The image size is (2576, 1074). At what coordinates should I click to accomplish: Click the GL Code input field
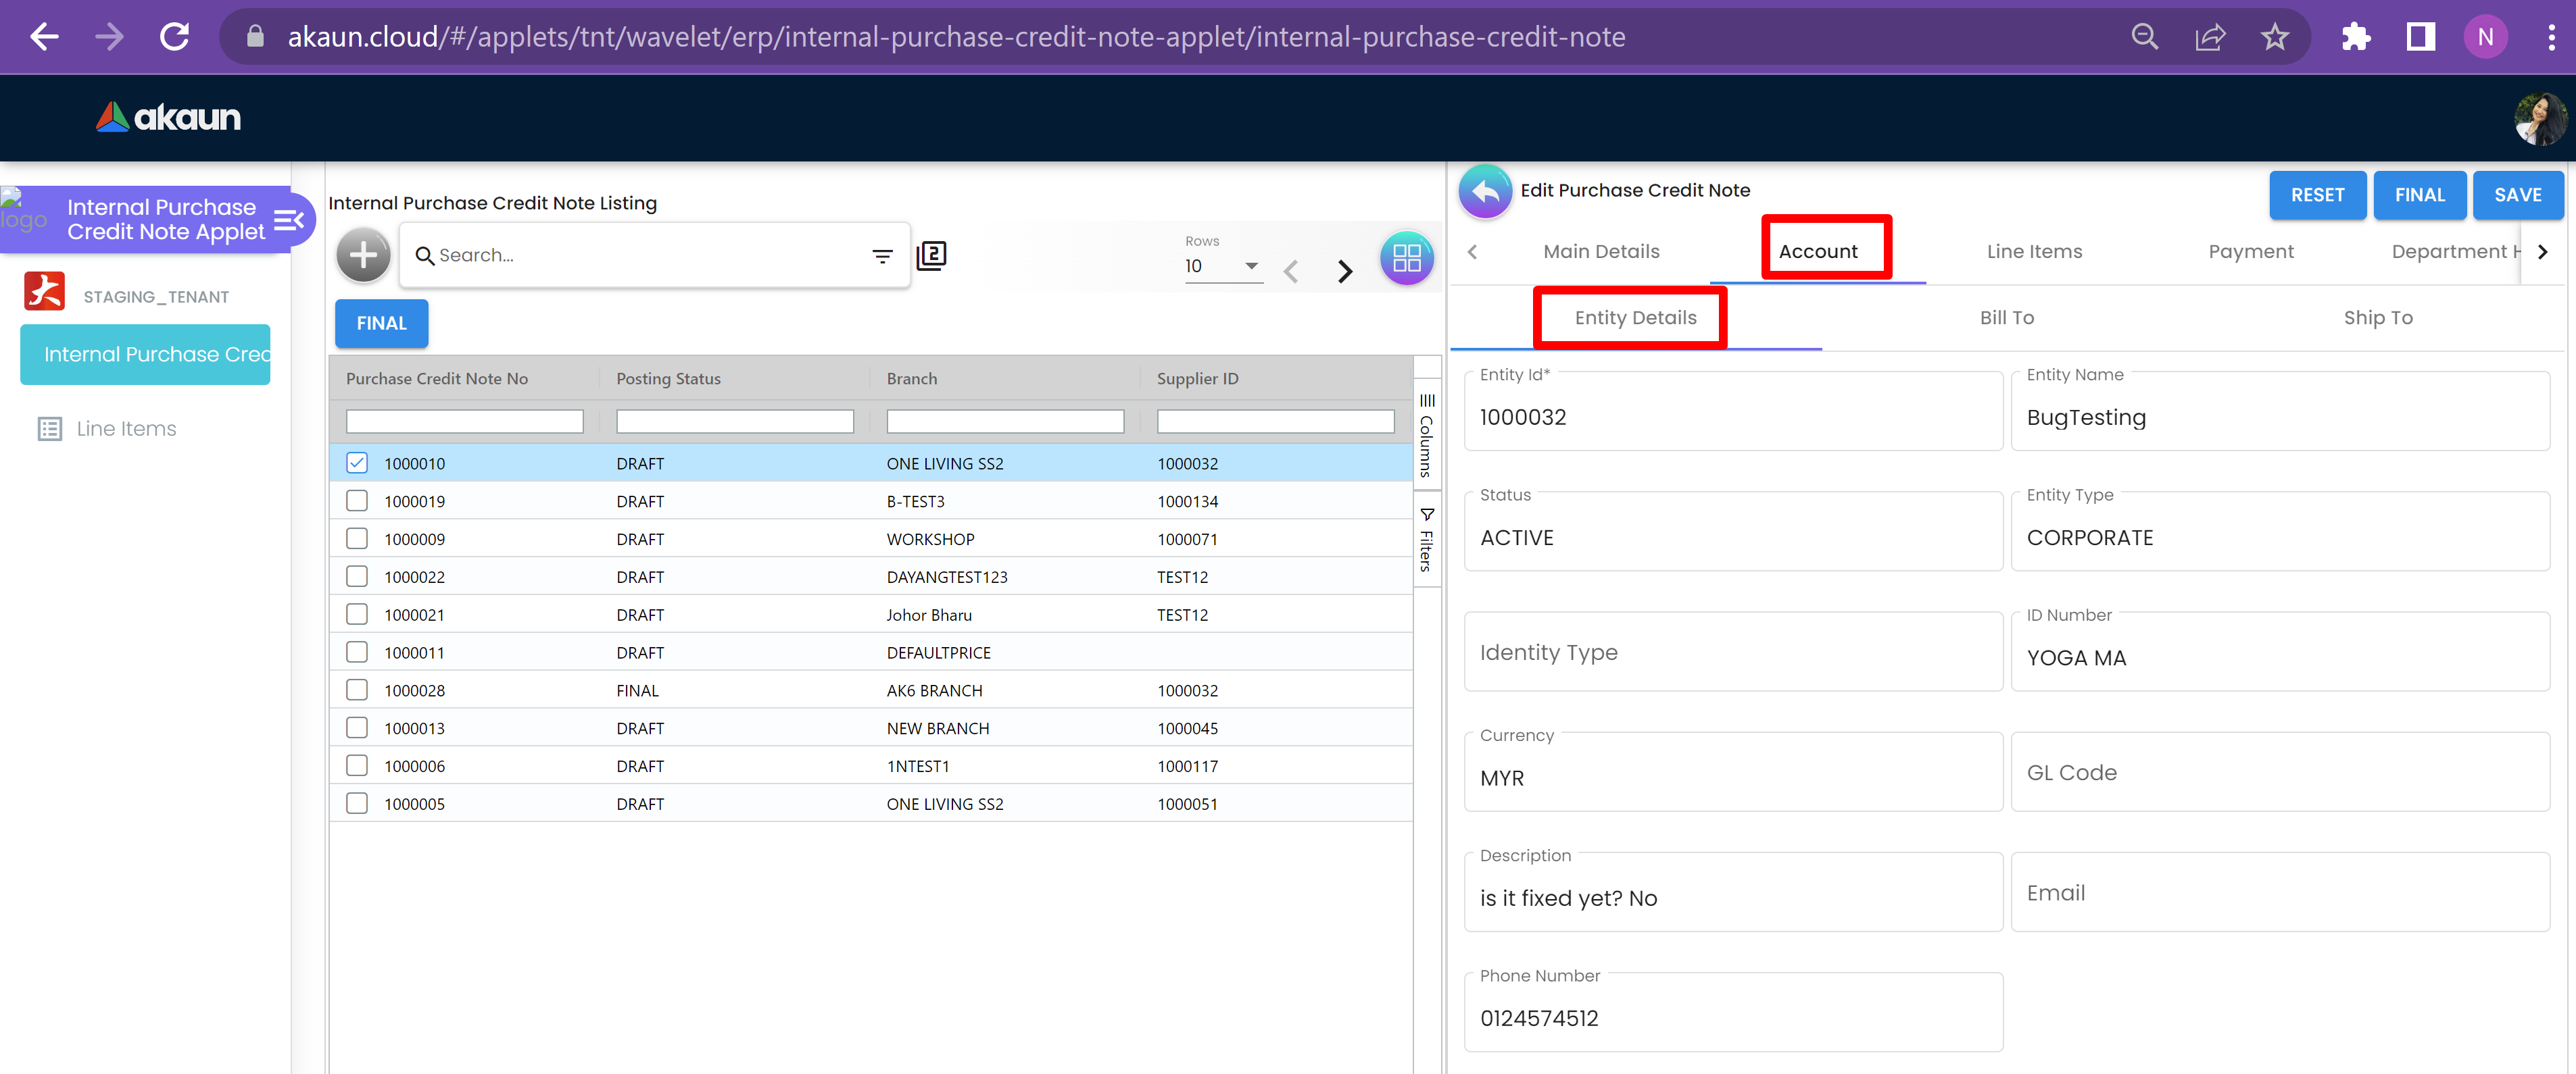pos(2279,773)
